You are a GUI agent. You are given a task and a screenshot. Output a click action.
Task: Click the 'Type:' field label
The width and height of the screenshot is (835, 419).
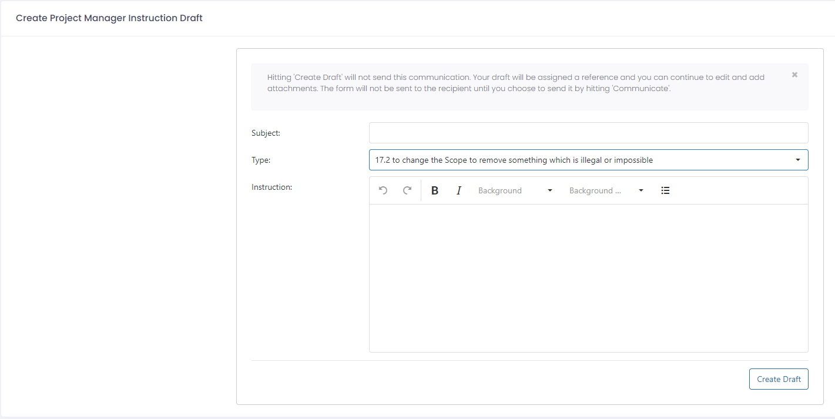coord(261,160)
